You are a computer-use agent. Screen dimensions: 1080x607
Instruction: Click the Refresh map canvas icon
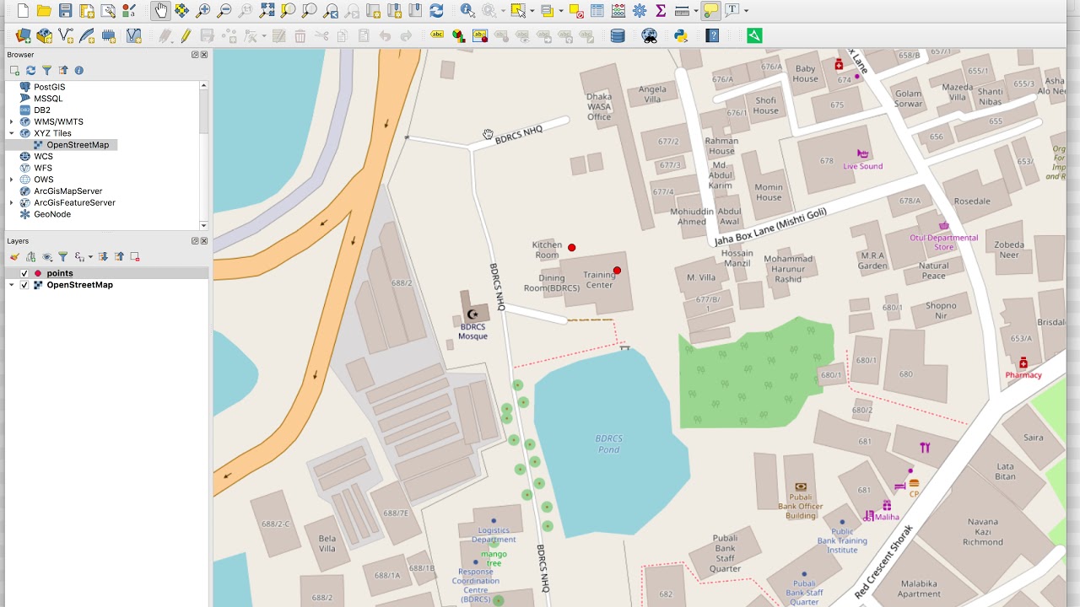click(436, 11)
